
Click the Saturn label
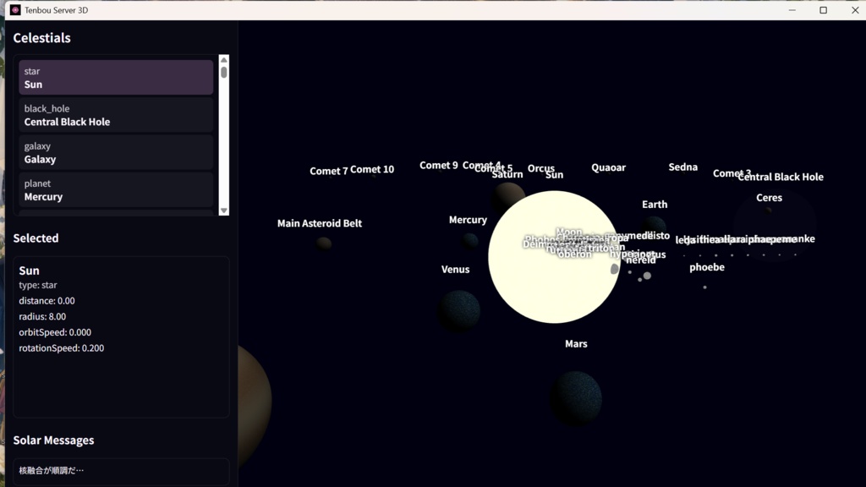point(507,173)
